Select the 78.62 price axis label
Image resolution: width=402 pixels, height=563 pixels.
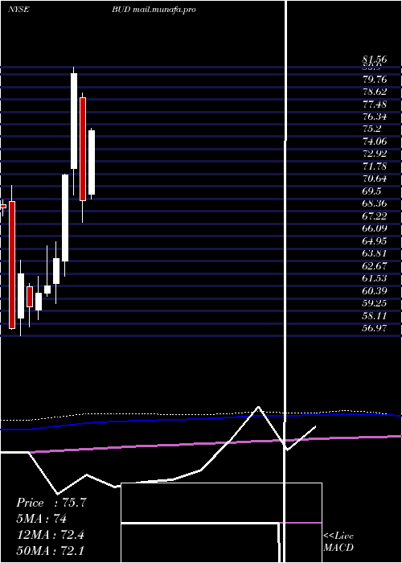[375, 92]
